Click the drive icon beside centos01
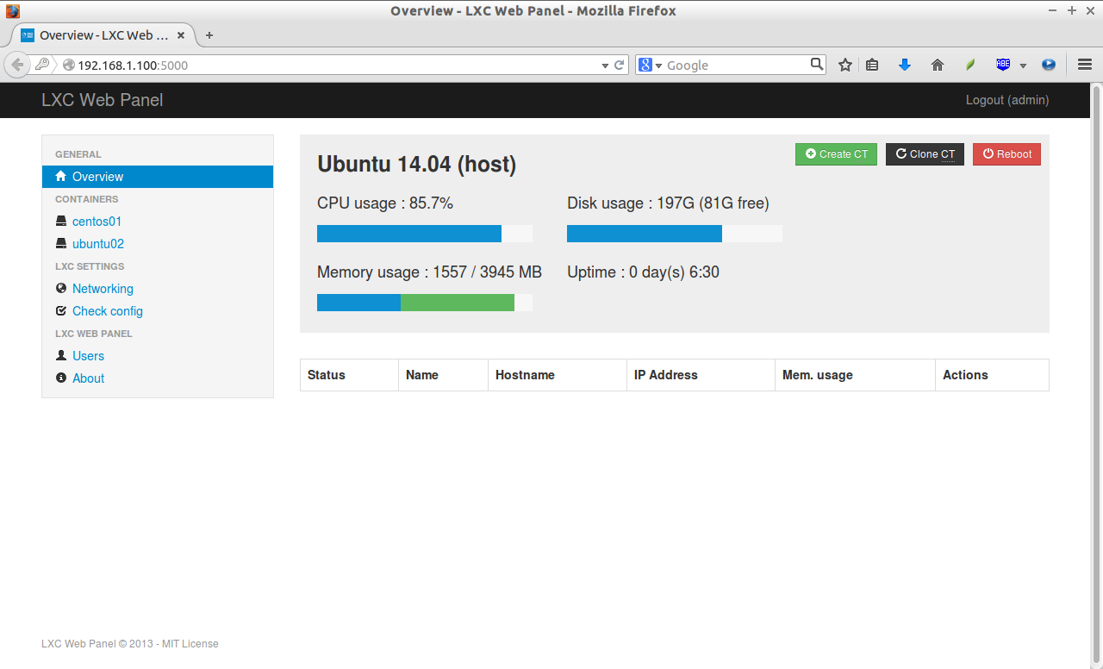This screenshot has height=669, width=1103. tap(61, 221)
